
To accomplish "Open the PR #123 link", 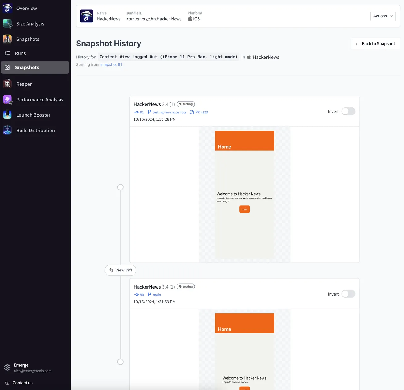I will click(202, 112).
